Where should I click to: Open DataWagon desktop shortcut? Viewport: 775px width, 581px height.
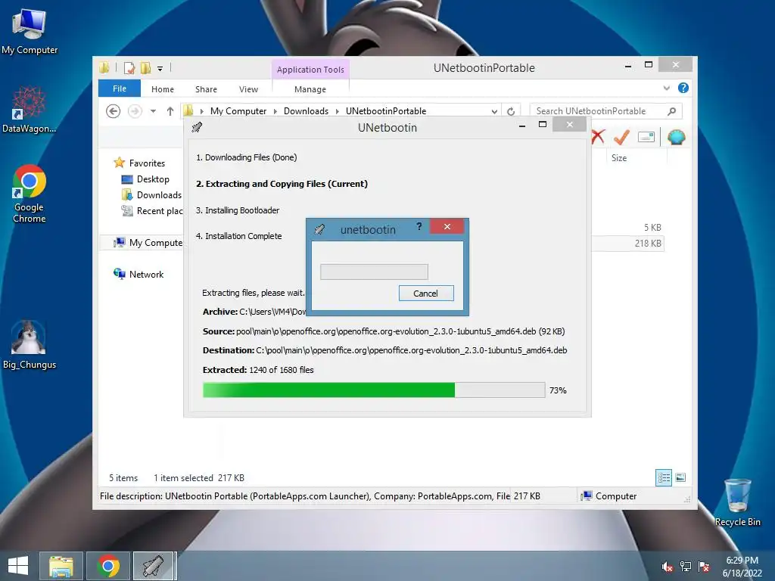pyautogui.click(x=30, y=110)
